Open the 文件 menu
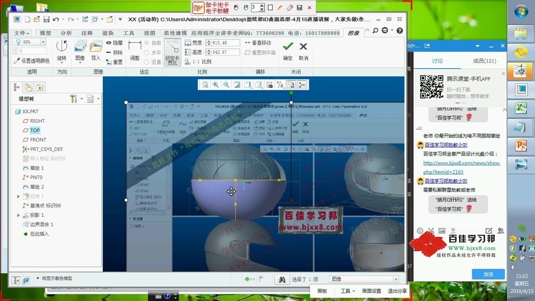 coord(20,33)
